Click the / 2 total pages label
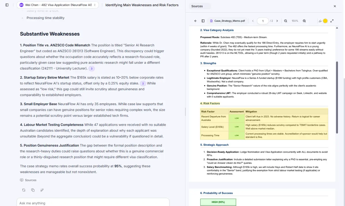The height and width of the screenshot is (206, 345). pos(271,21)
